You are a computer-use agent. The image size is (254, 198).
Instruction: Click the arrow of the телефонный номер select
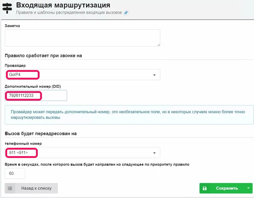point(154,153)
